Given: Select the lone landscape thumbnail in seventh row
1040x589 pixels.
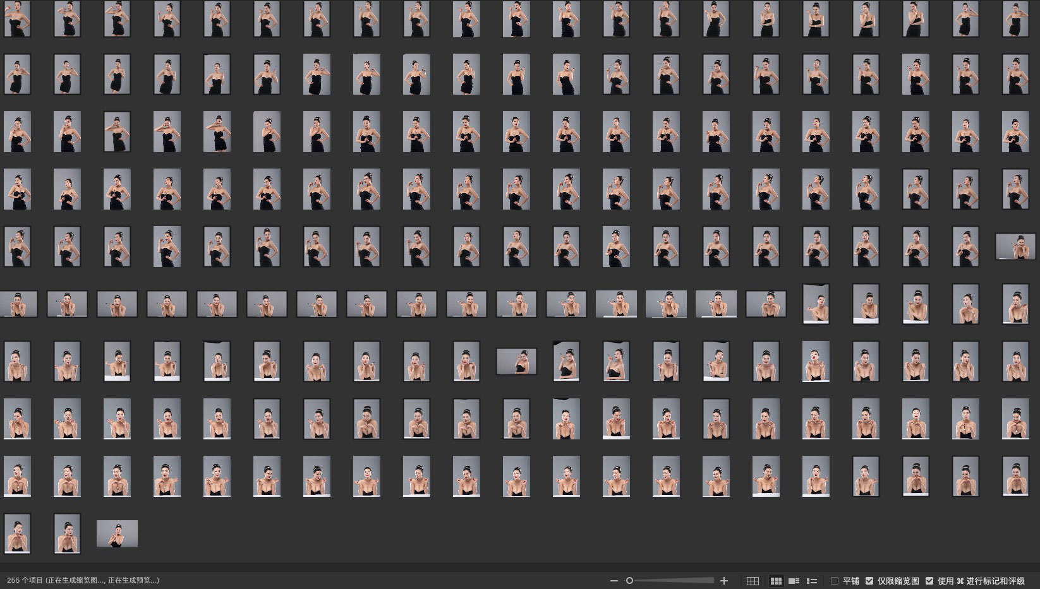Looking at the screenshot, I should tap(516, 361).
